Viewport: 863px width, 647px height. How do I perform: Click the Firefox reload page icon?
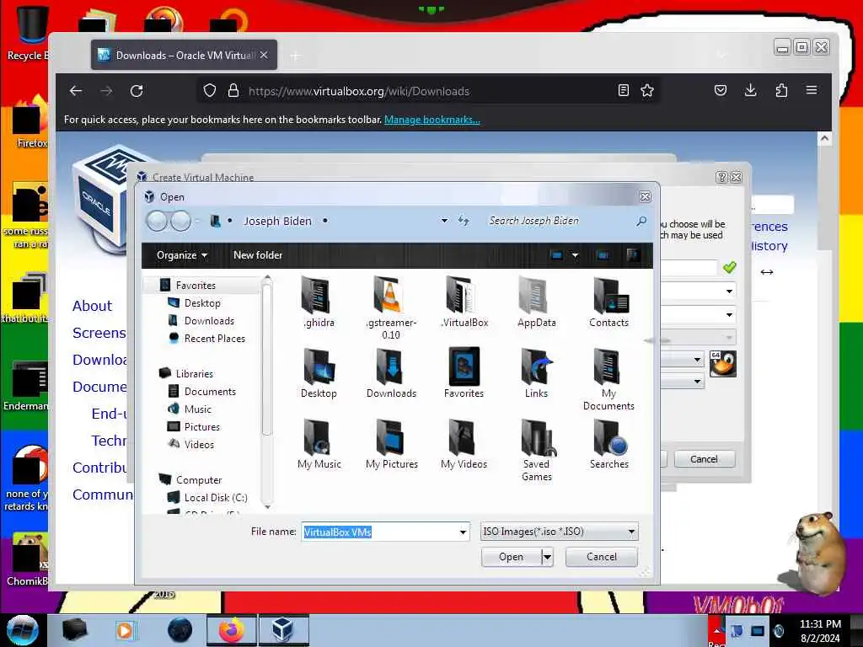pos(137,91)
